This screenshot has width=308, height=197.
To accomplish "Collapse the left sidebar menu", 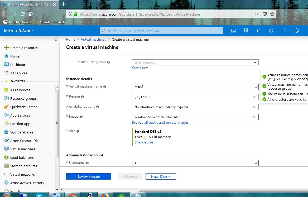I will (x=56, y=40).
